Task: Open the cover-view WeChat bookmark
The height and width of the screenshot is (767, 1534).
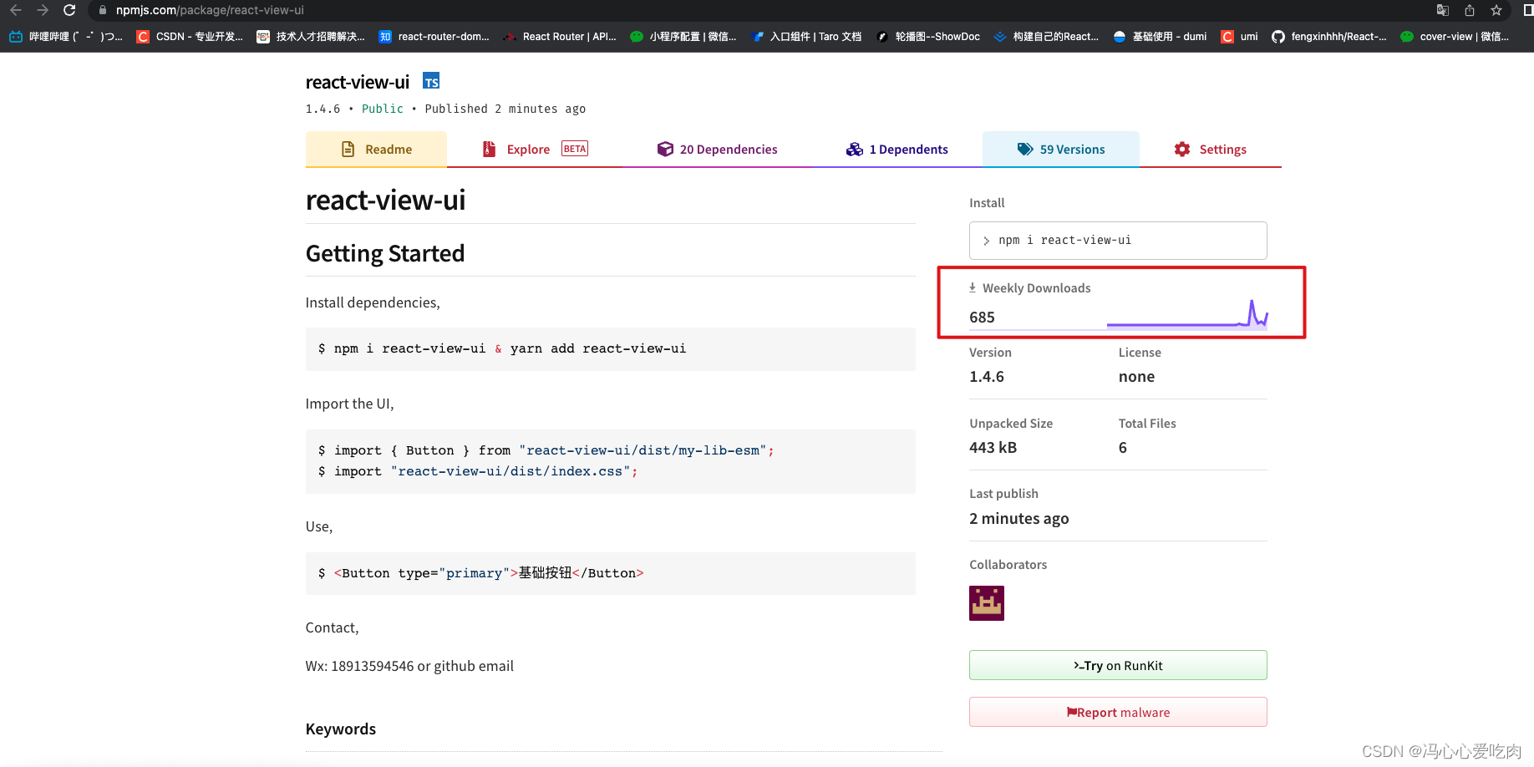Action: [x=1455, y=37]
